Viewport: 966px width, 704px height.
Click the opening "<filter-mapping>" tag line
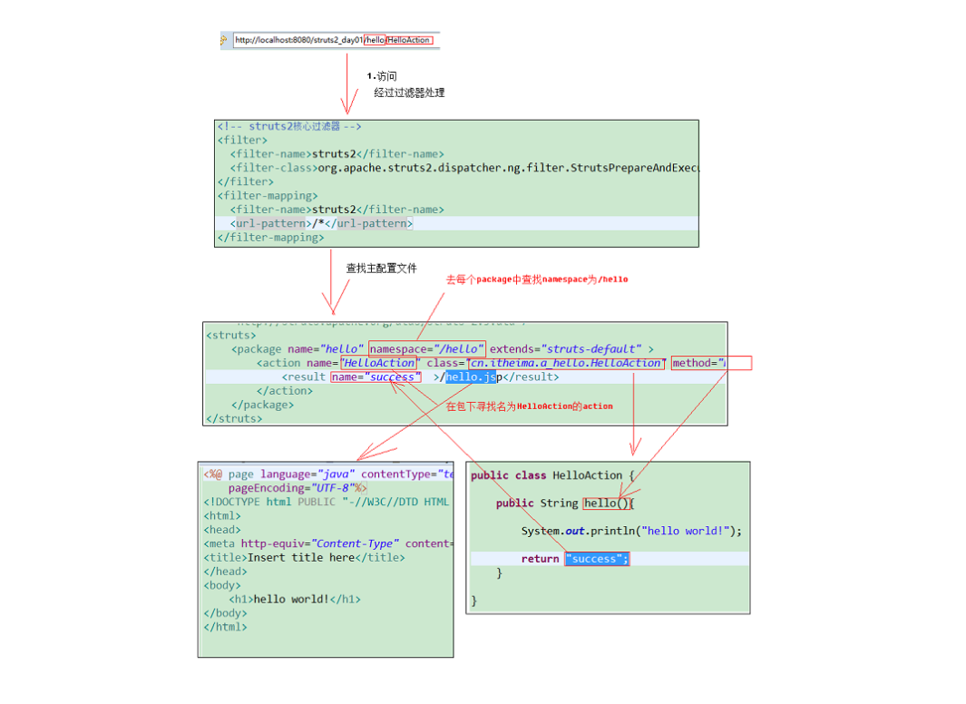point(268,196)
